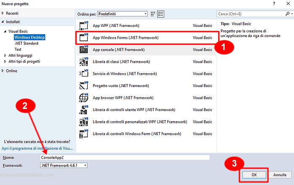Select the App WPF template icon
The width and height of the screenshot is (294, 185).
[82, 26]
